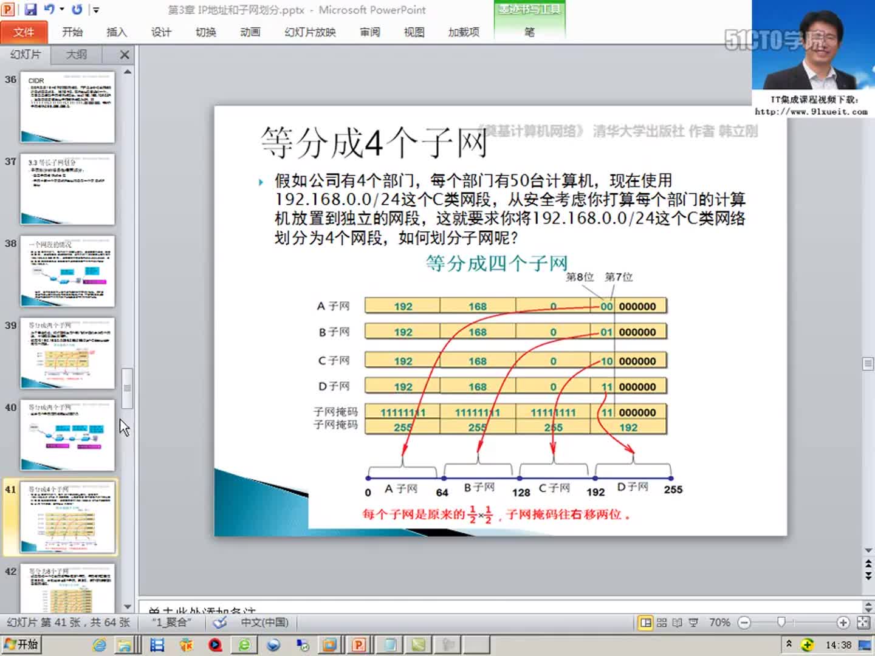Viewport: 875px width, 656px height.
Task: Click the editing area vertical scrollbar handle
Action: tap(868, 364)
